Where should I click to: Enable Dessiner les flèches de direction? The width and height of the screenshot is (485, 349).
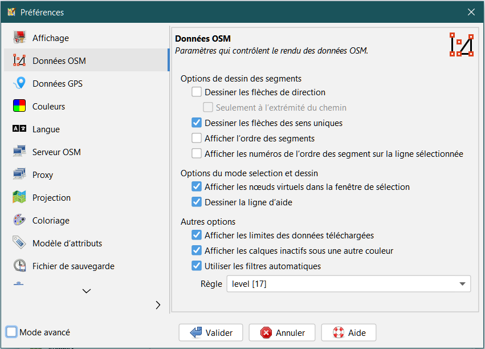197,92
